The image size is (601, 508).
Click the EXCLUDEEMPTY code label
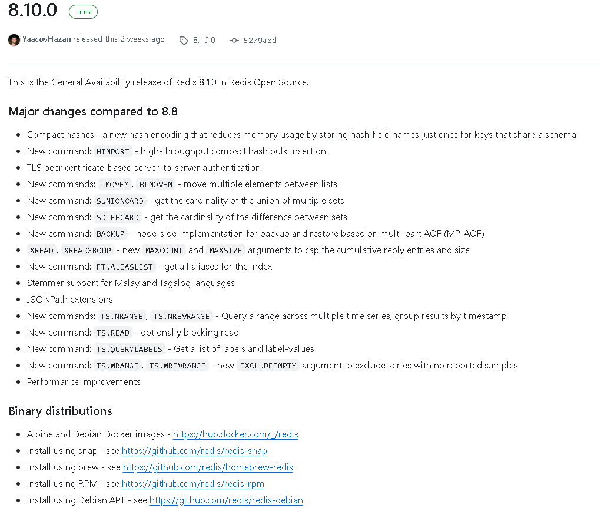[x=268, y=366]
